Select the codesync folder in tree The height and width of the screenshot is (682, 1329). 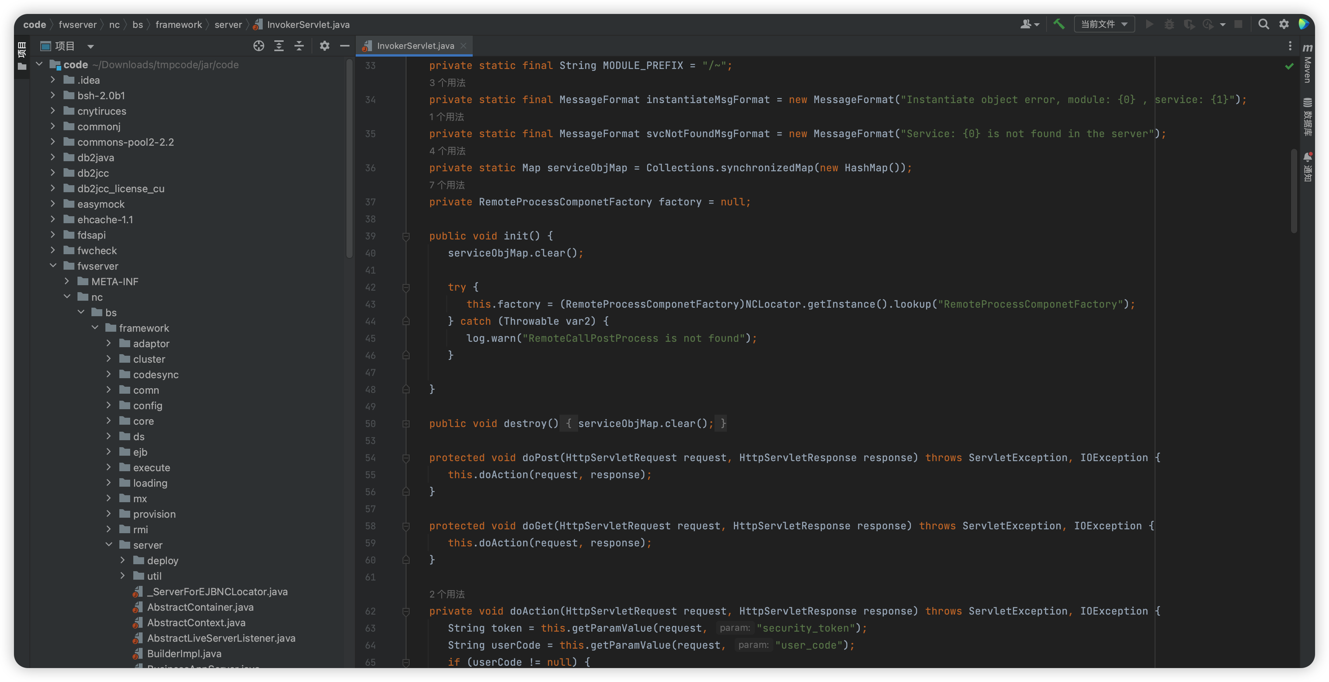(156, 375)
